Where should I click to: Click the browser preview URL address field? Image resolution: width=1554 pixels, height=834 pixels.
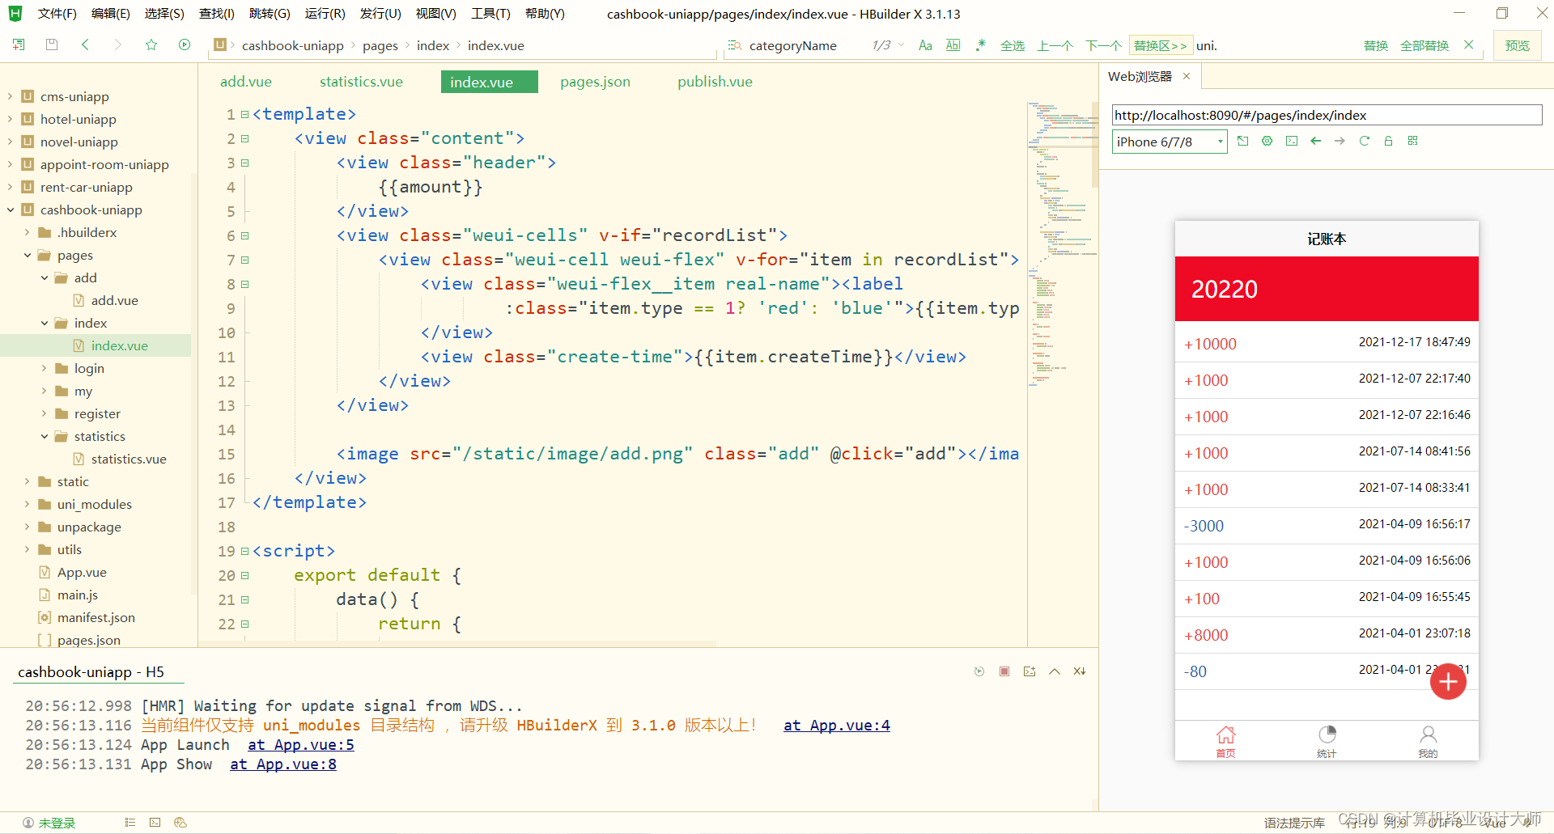point(1327,115)
